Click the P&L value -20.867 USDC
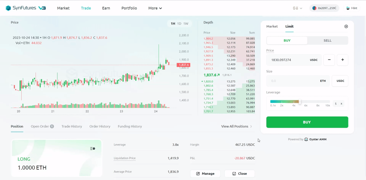The height and width of the screenshot is (180, 366). pyautogui.click(x=245, y=158)
